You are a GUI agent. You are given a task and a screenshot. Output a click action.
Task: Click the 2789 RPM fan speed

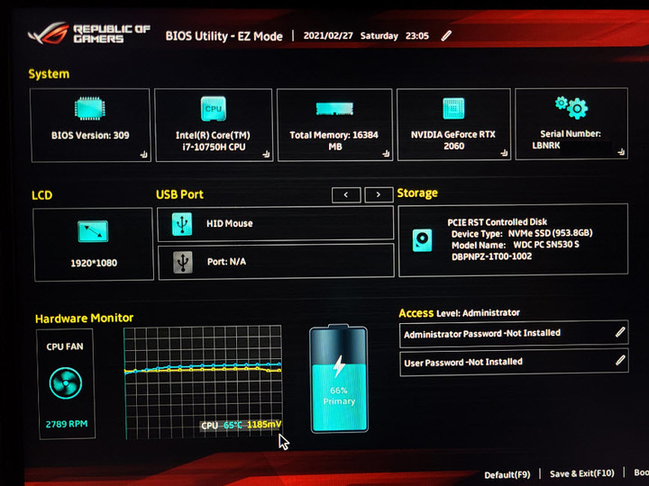click(67, 424)
